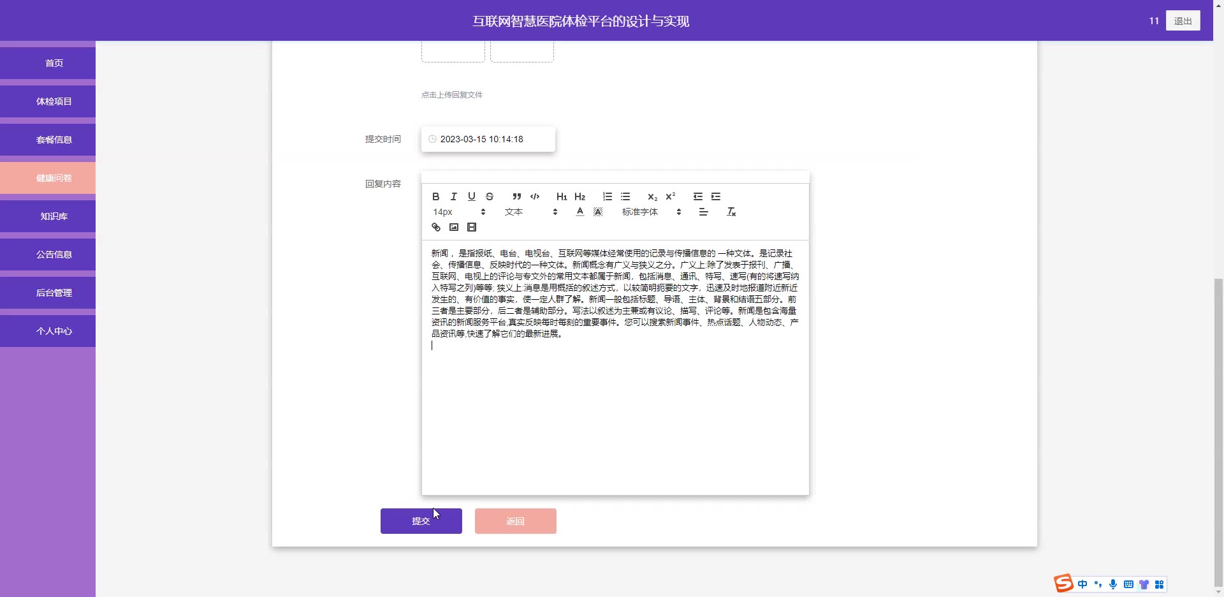Click the username 11 in the header
The width and height of the screenshot is (1224, 597).
[x=1154, y=21]
